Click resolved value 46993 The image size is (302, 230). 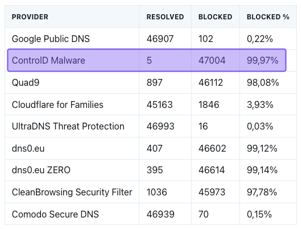click(x=160, y=126)
